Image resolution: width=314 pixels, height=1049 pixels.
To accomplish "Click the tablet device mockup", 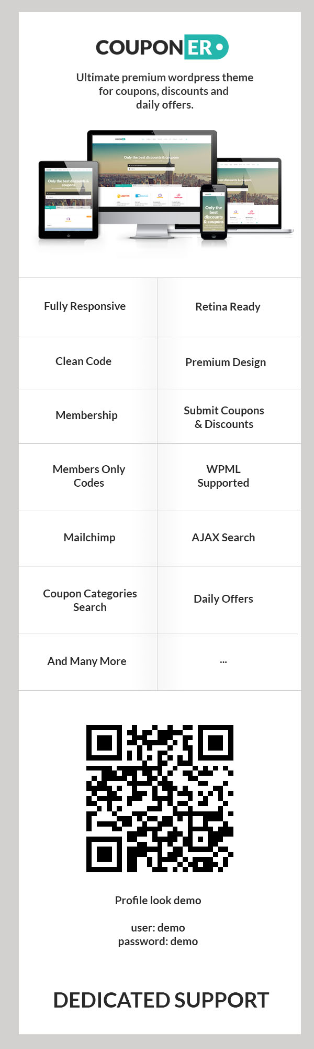I will tap(69, 200).
